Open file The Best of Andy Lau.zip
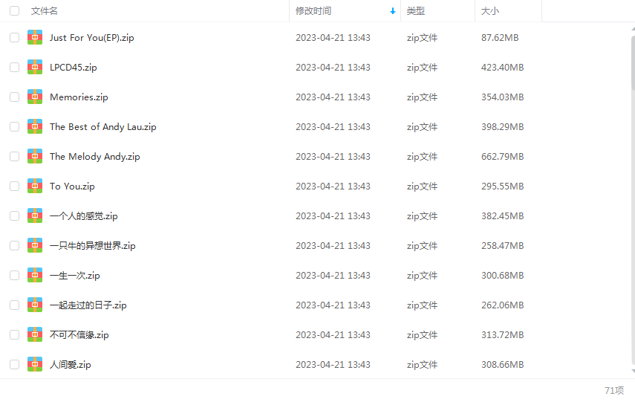 pyautogui.click(x=103, y=127)
